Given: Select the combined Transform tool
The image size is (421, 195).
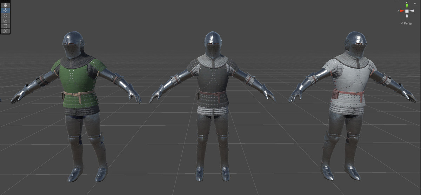Looking at the screenshot, I should 5,31.
